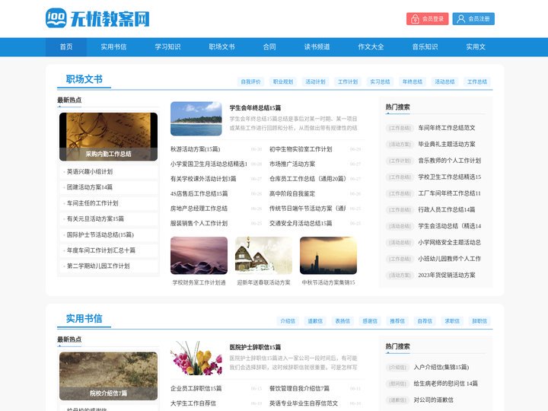Click the 会员登录 login button
This screenshot has height=411, width=548.
pyautogui.click(x=427, y=19)
